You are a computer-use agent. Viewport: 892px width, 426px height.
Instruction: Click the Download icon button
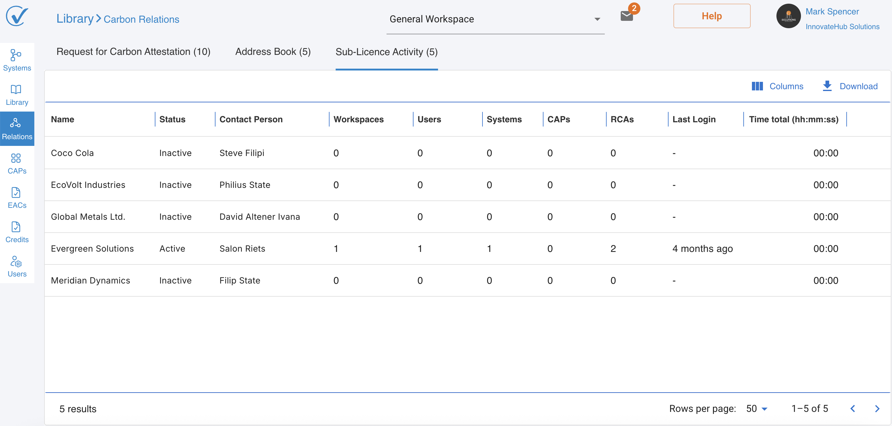pos(826,86)
